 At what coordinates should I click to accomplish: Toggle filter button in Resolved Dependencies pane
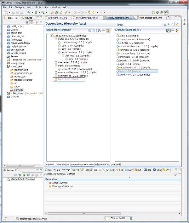coord(177,31)
